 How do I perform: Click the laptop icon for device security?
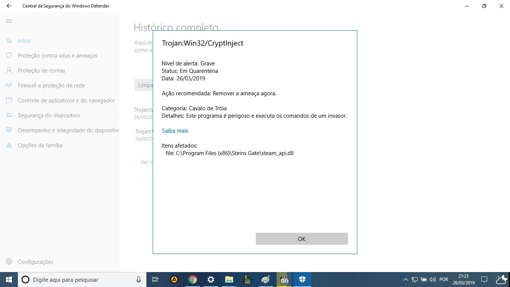click(x=9, y=115)
